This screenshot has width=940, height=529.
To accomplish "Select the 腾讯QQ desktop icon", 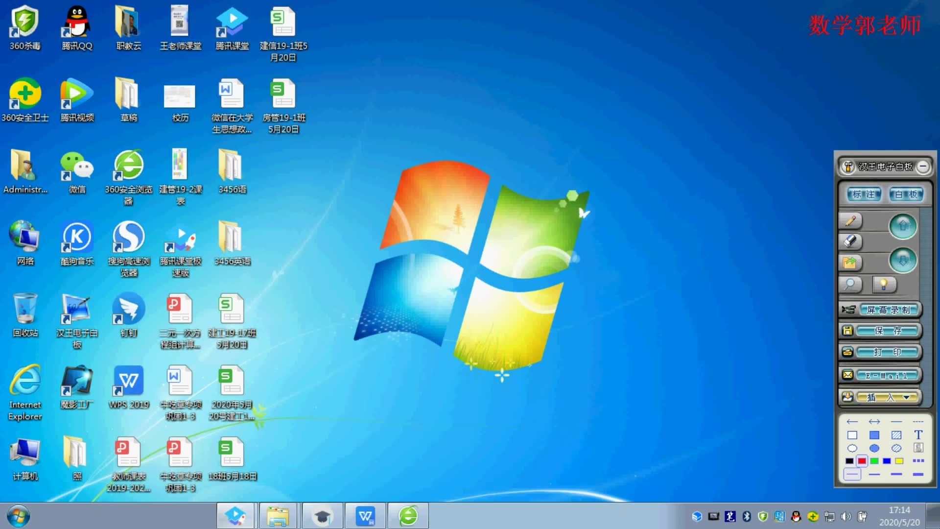I will tap(77, 28).
